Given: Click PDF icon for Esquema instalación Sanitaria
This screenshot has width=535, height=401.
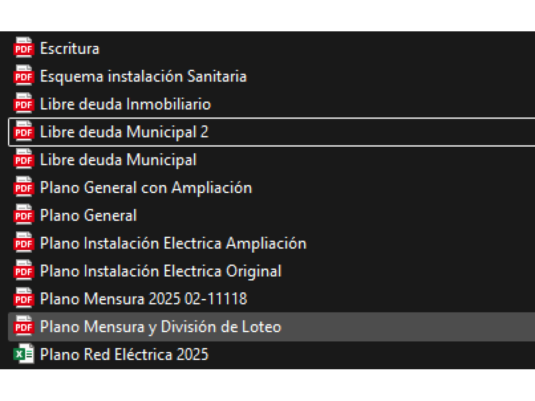Looking at the screenshot, I should (23, 76).
